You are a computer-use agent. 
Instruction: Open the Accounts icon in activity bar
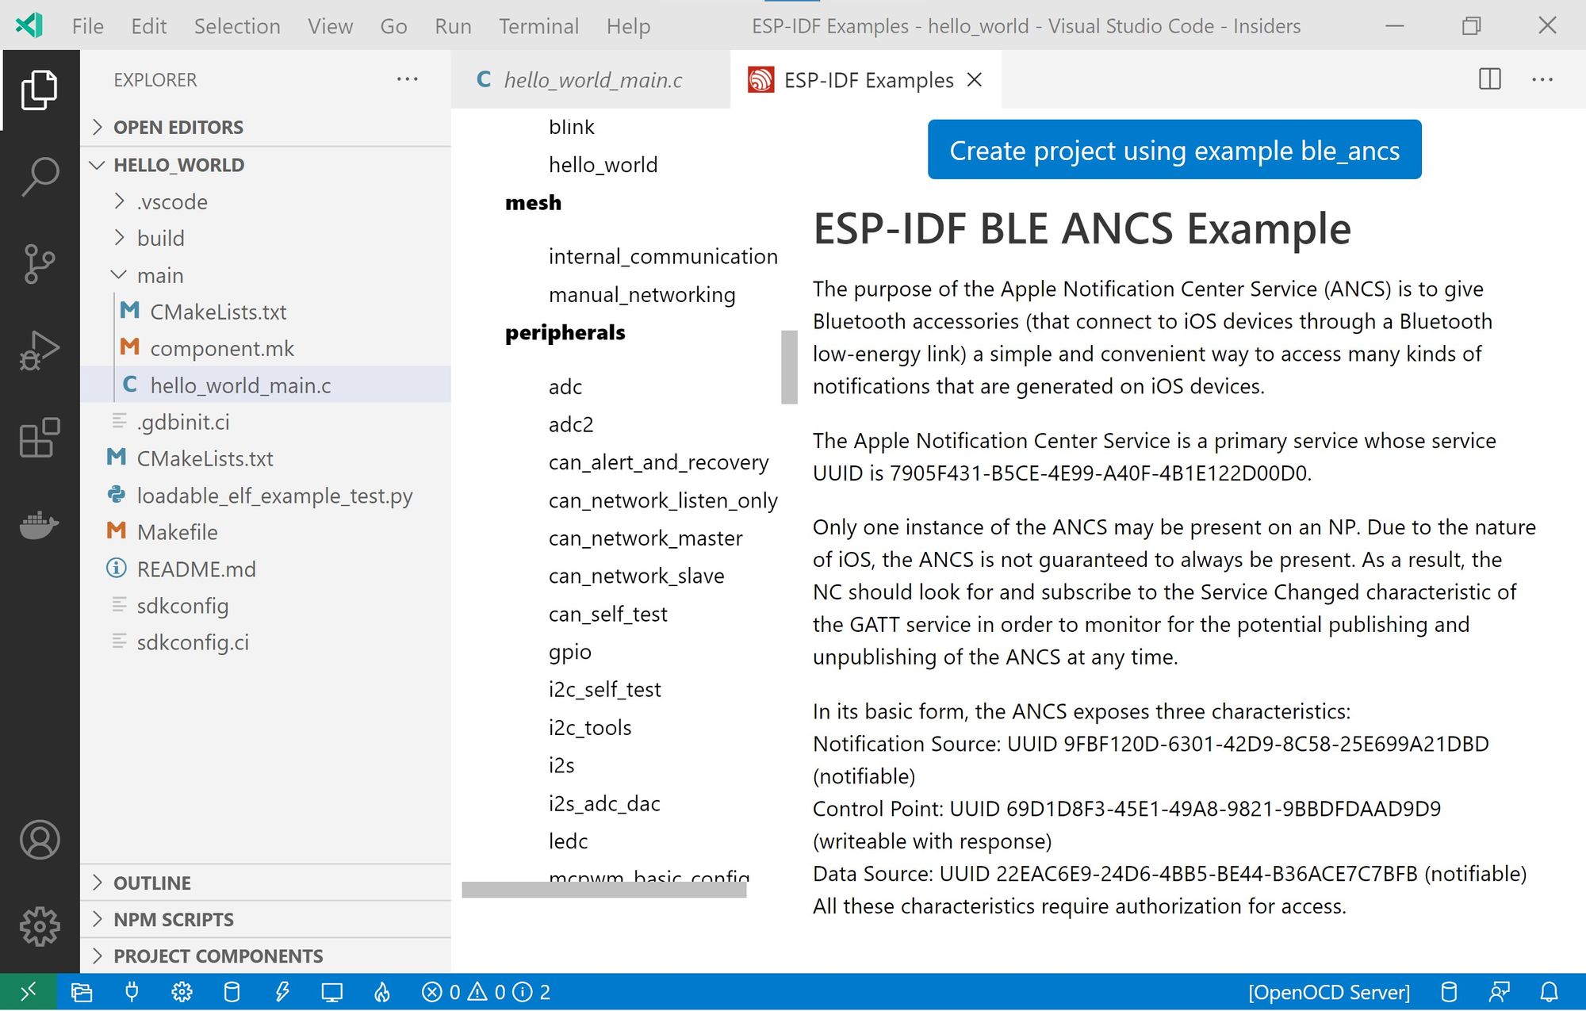click(x=40, y=840)
